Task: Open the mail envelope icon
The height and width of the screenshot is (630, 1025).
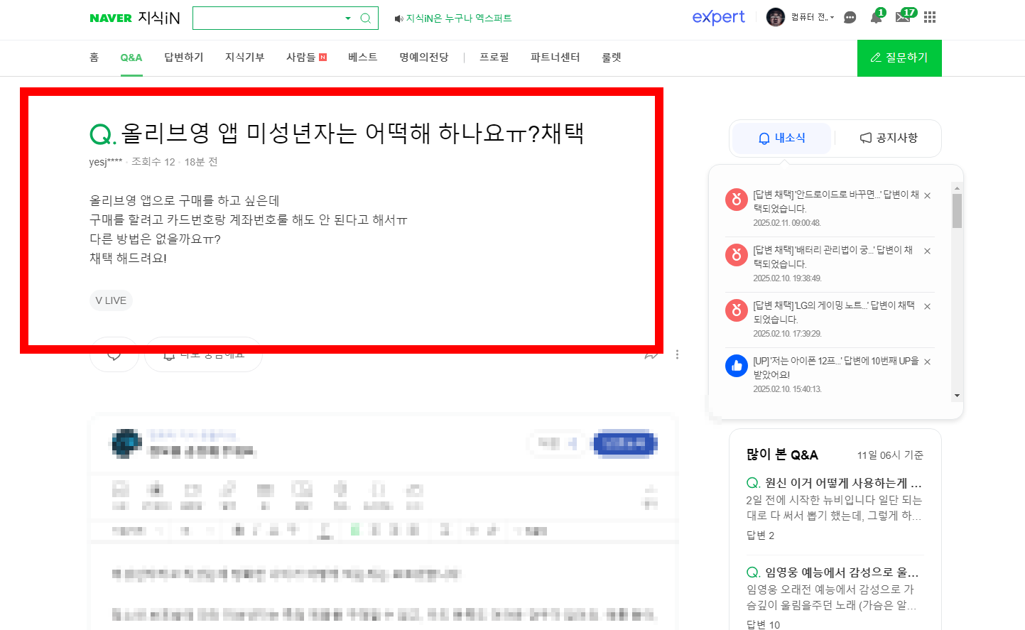Action: click(903, 17)
